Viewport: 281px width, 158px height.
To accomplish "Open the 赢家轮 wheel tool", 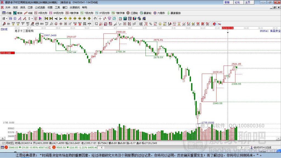I will (145, 13).
